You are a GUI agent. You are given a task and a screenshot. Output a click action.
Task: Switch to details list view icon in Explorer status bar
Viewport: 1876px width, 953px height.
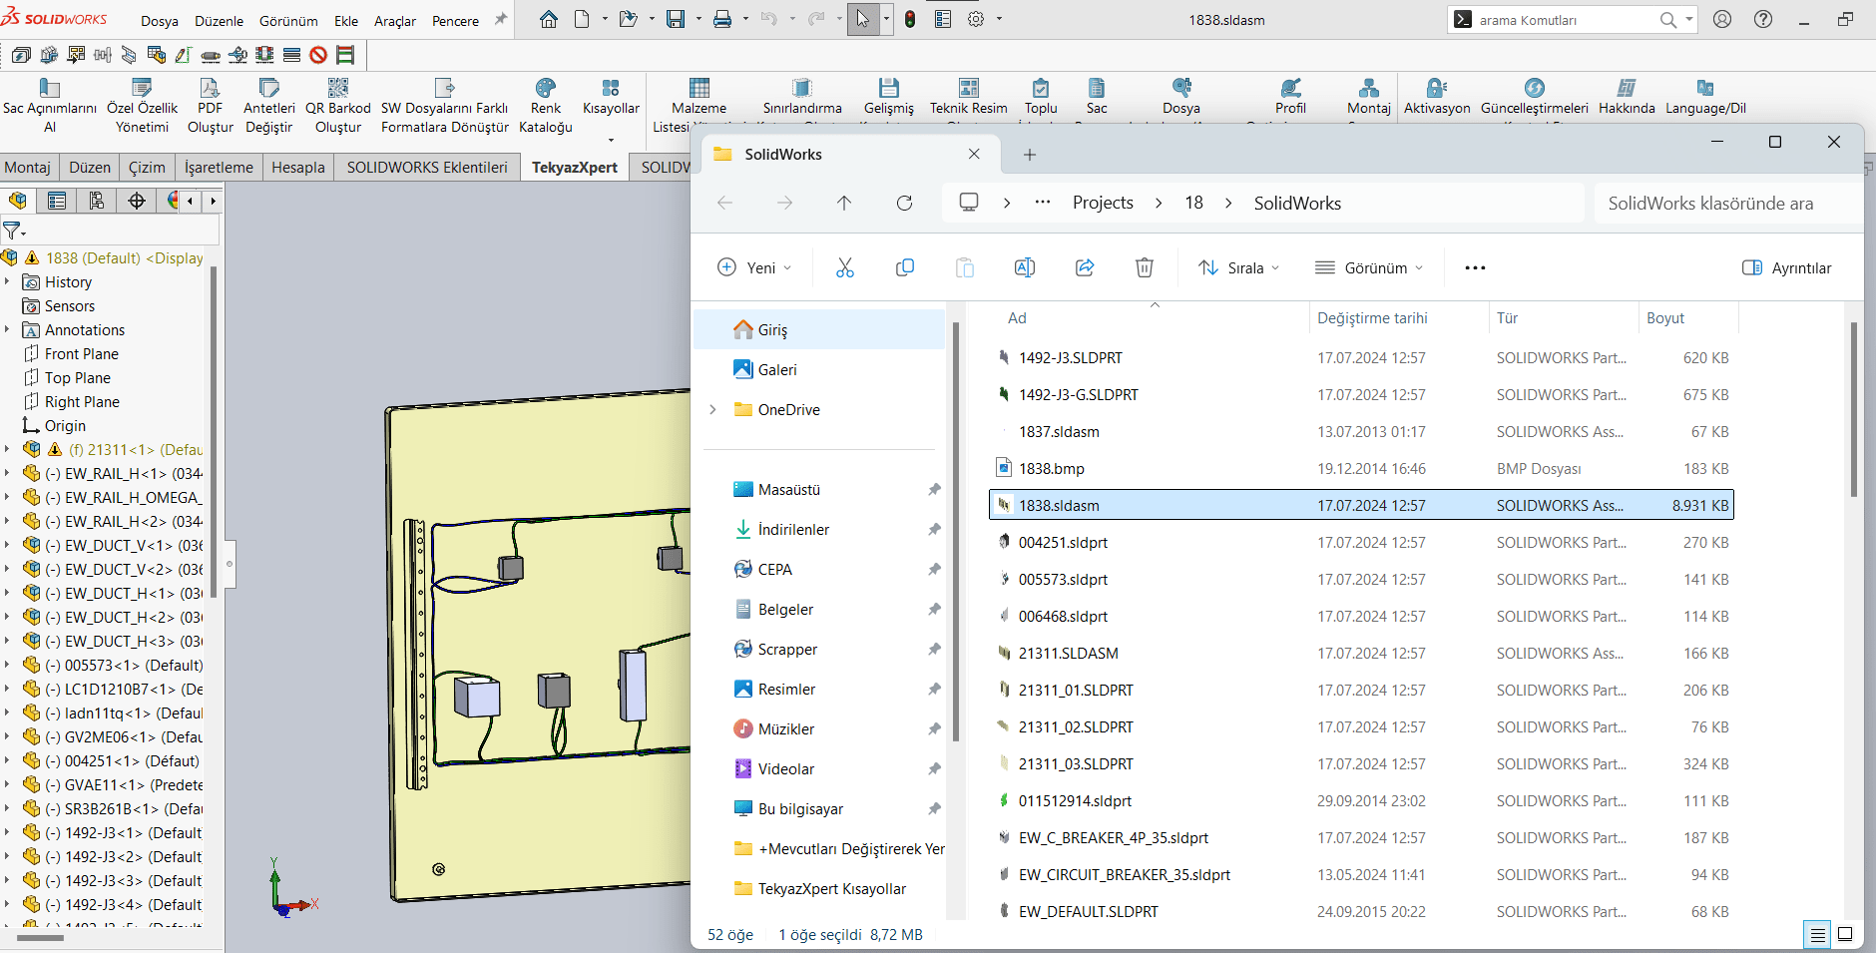click(1818, 935)
